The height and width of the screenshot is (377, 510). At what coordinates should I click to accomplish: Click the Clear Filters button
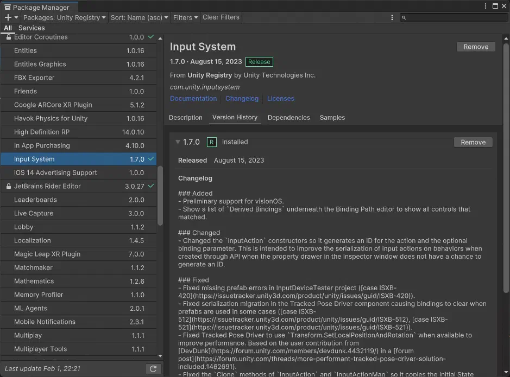click(221, 17)
